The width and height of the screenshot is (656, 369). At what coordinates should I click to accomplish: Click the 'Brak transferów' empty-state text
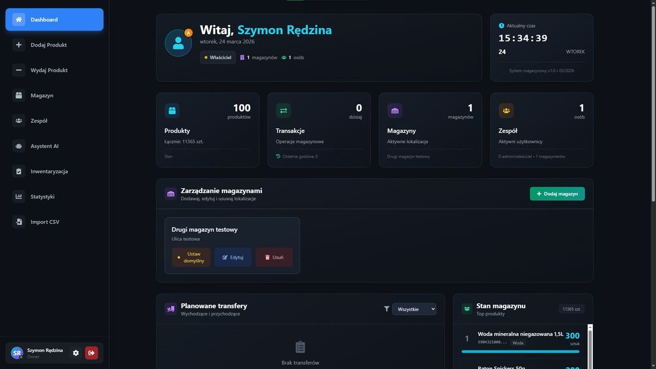[x=301, y=362]
